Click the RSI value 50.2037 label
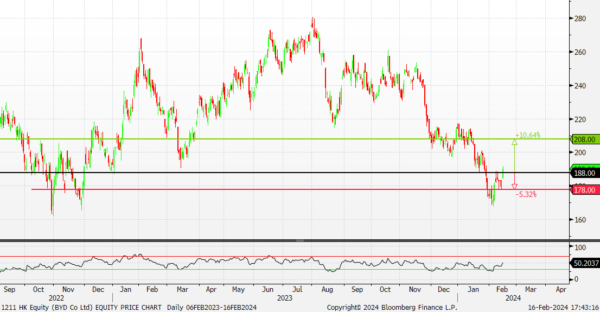The width and height of the screenshot is (600, 312). pyautogui.click(x=585, y=263)
